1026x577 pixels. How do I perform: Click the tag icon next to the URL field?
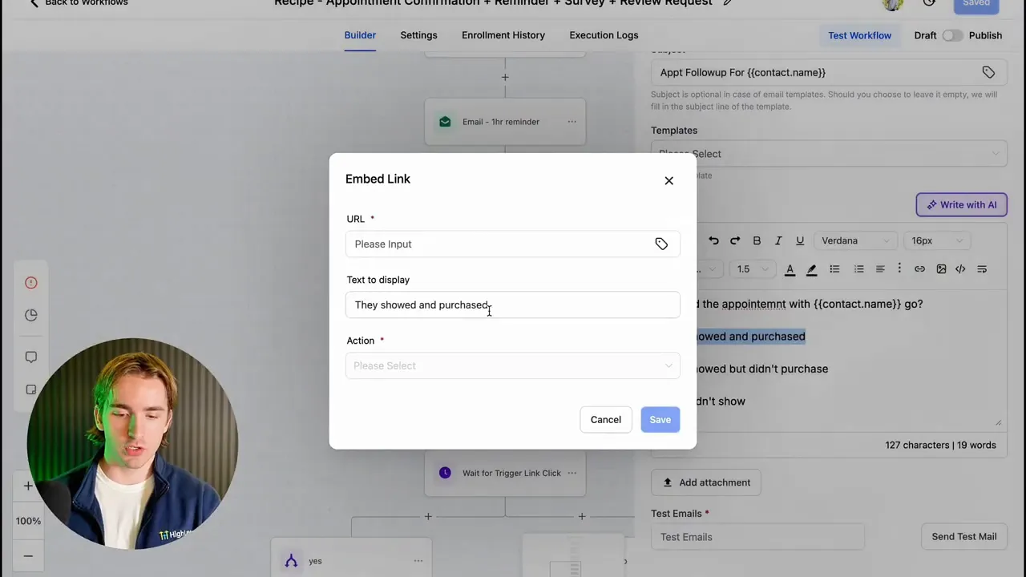(660, 244)
